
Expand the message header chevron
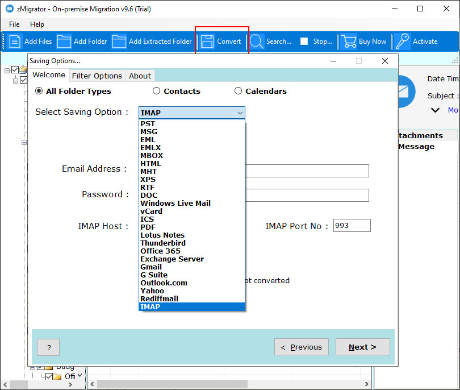tap(436, 110)
